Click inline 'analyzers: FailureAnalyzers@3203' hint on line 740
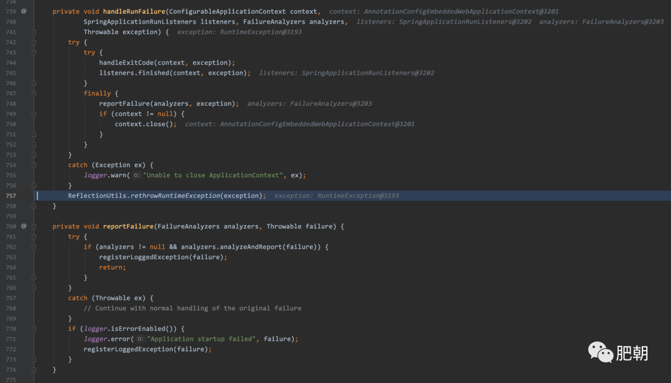Image resolution: width=671 pixels, height=383 pixels. pyautogui.click(x=601, y=21)
